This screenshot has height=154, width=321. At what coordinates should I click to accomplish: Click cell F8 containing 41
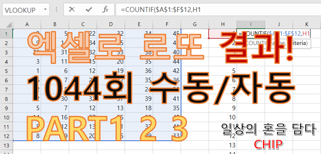coord(167,99)
